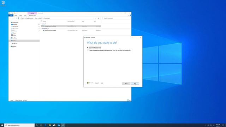Screen dimensions: 226x127
Task: Click Back in Windows 10 Setup
Action: [x=126, y=84]
